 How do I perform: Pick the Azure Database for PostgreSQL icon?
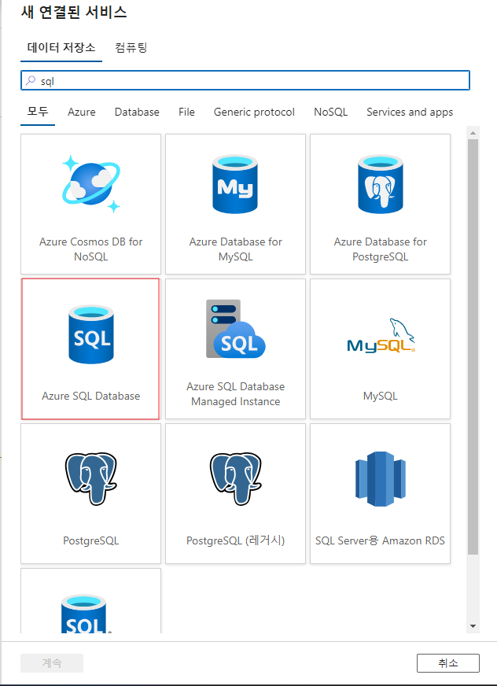coord(380,184)
